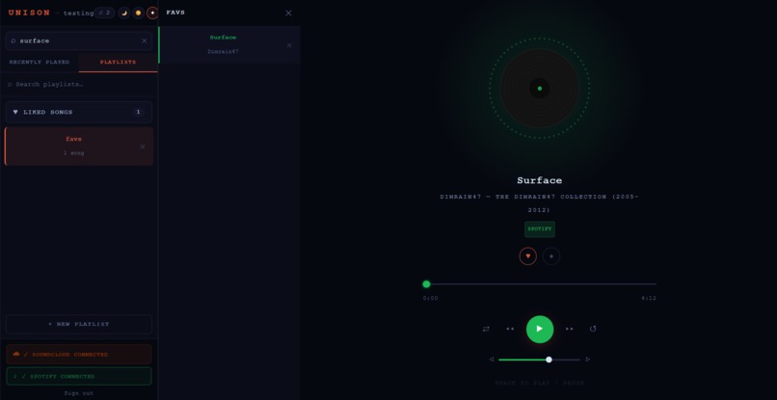
Task: Add current song to playlist
Action: [x=551, y=256]
